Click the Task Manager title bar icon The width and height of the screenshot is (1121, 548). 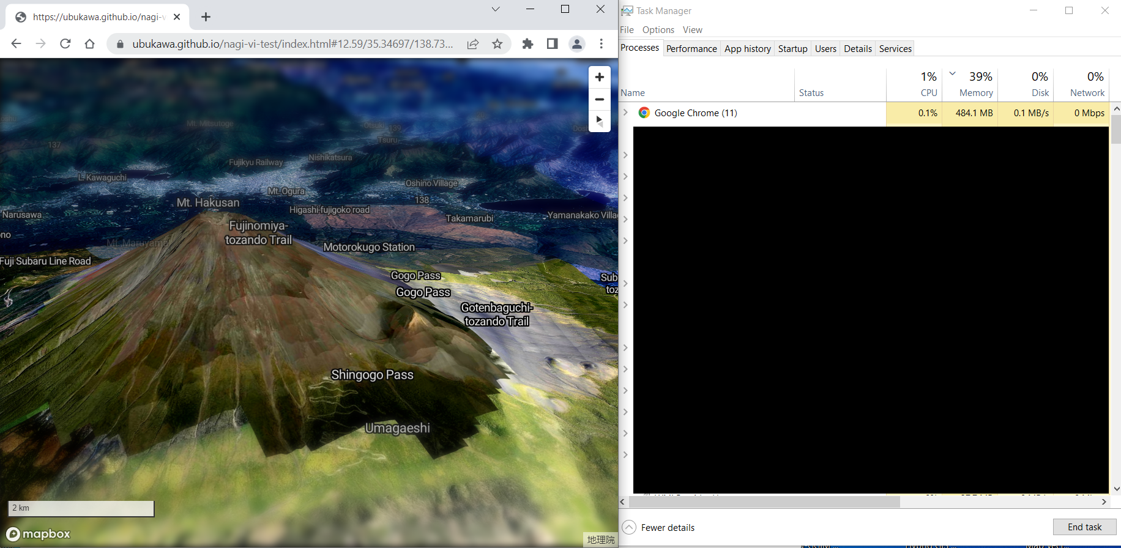[x=627, y=10]
